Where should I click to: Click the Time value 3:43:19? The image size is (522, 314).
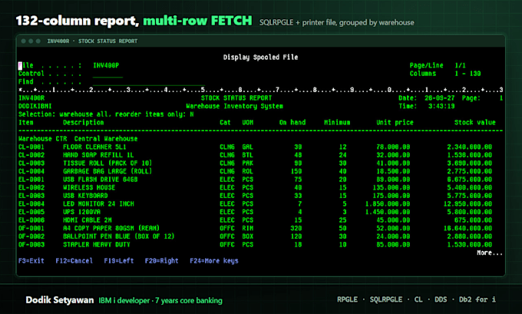441,106
